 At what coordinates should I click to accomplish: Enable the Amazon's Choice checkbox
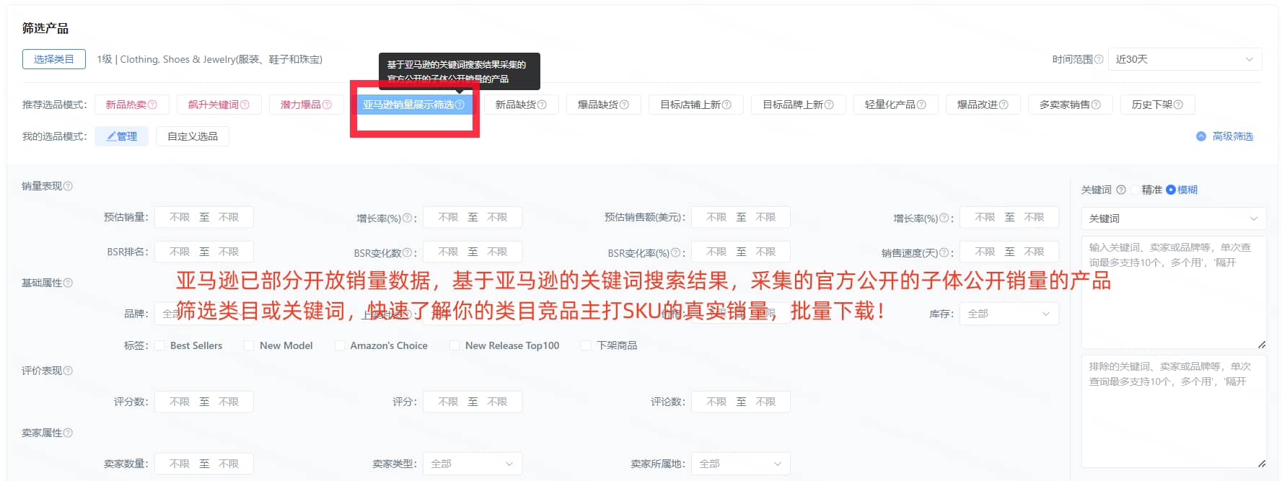coord(340,345)
